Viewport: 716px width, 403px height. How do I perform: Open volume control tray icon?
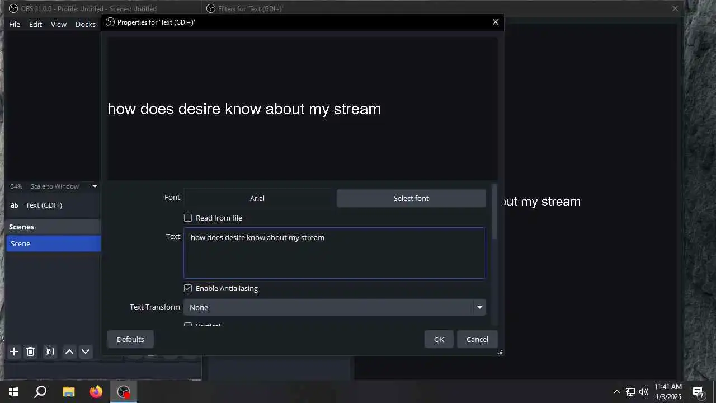tap(644, 392)
